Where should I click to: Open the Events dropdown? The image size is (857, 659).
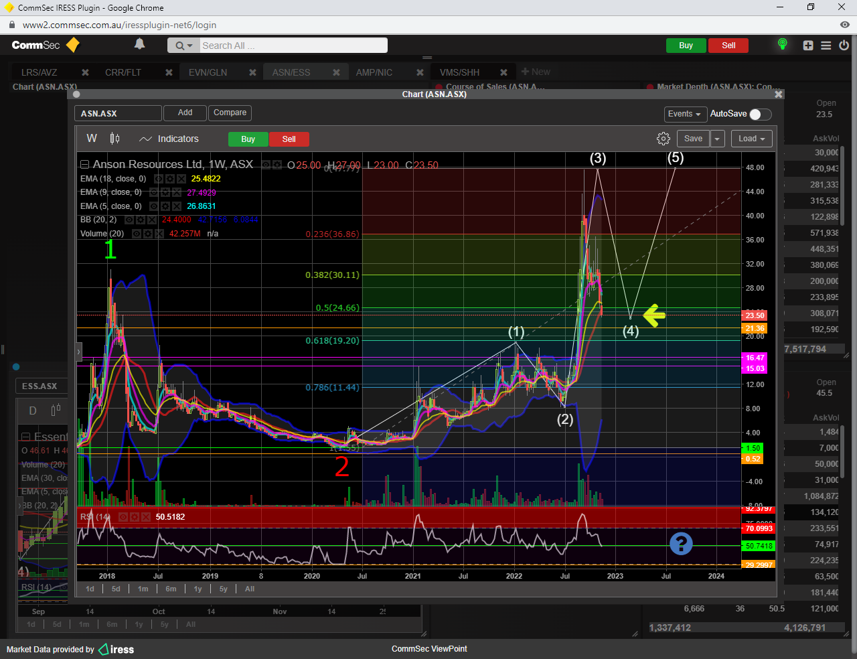point(685,114)
